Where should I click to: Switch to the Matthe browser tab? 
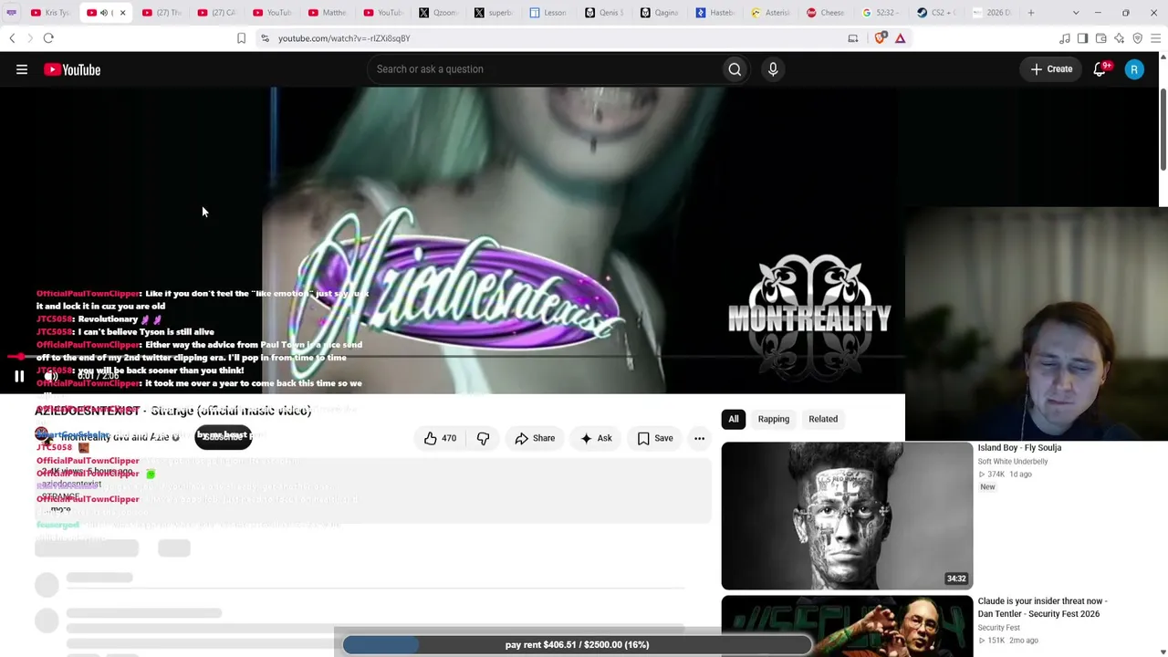pyautogui.click(x=328, y=13)
